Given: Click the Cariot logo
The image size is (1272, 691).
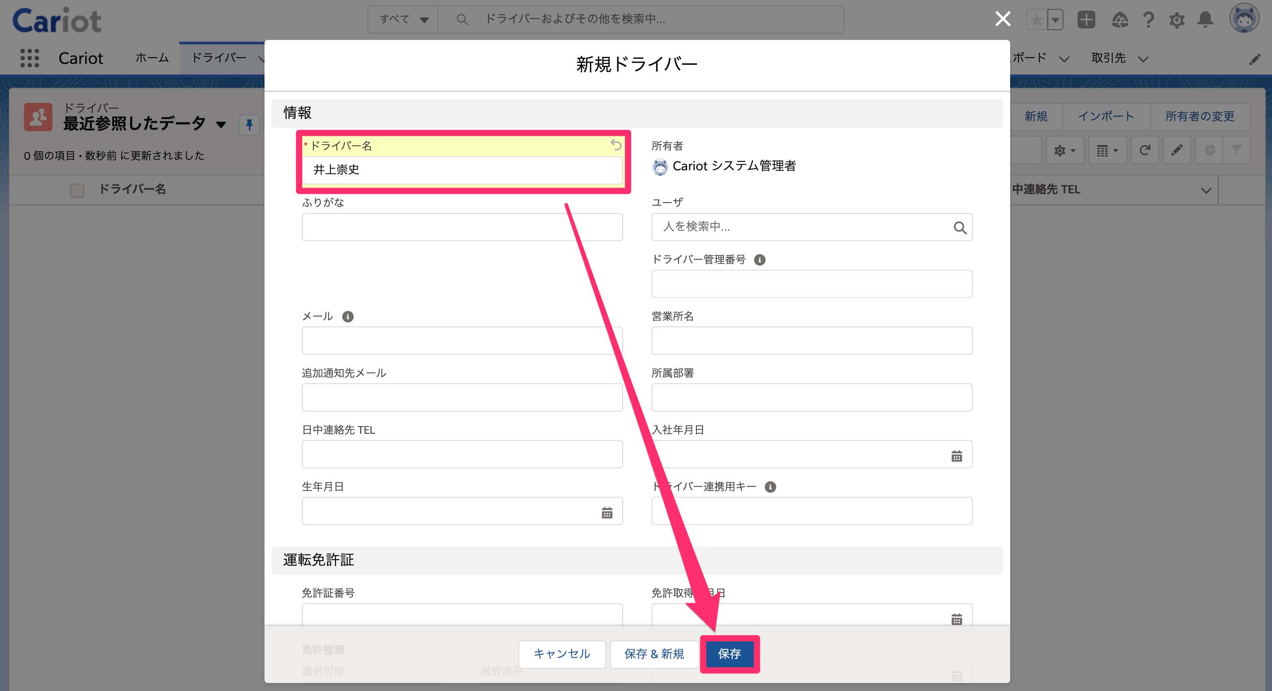Looking at the screenshot, I should tap(57, 20).
